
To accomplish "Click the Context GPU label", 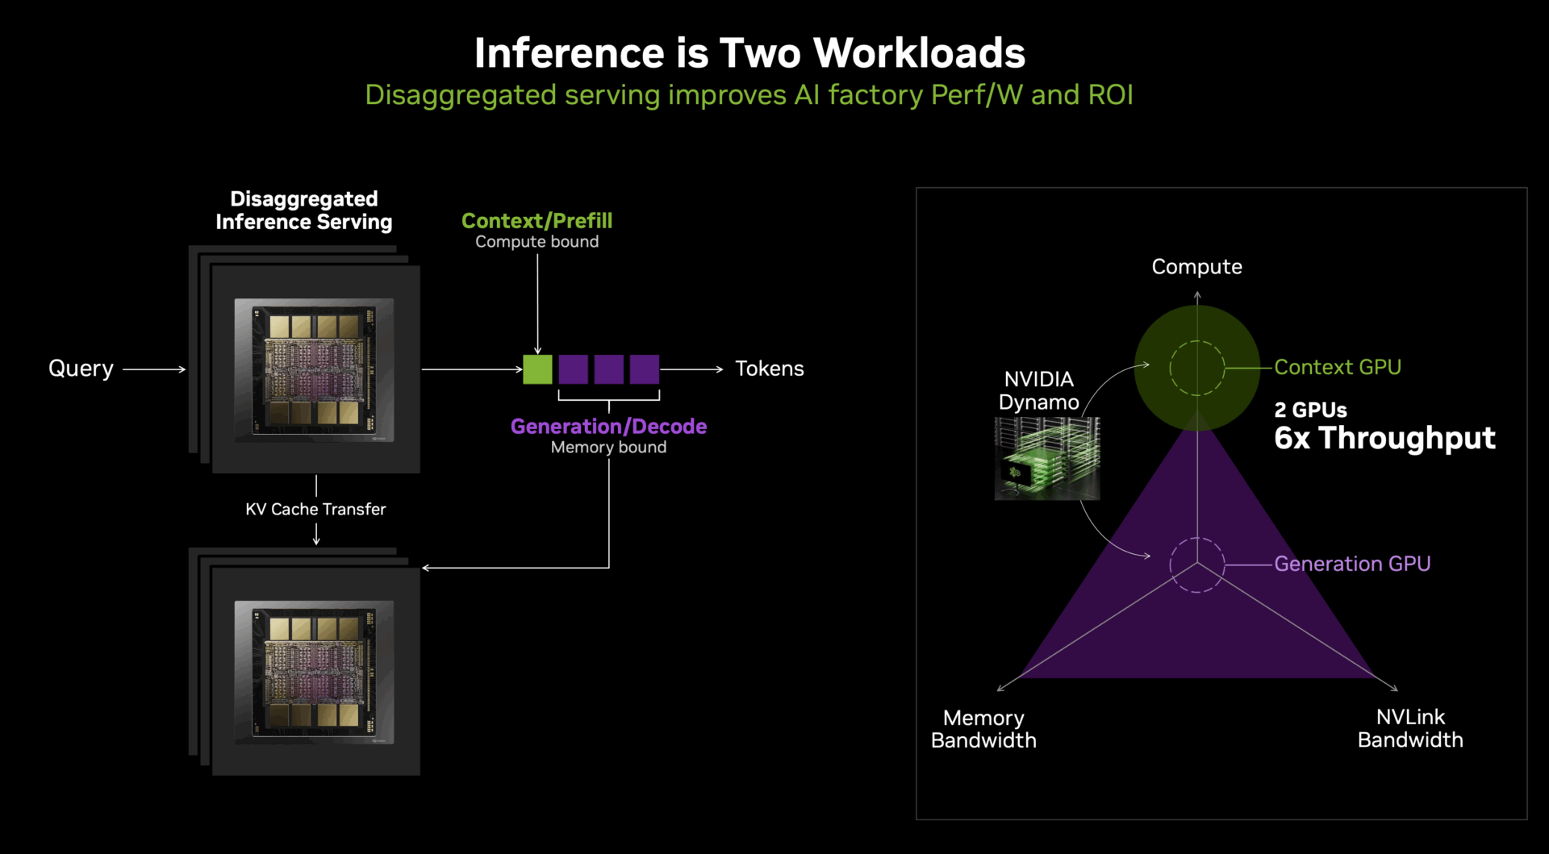I will tap(1337, 367).
